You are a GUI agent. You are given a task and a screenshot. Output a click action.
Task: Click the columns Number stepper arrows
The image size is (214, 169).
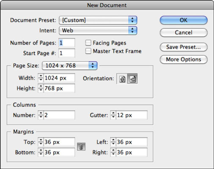[41, 115]
